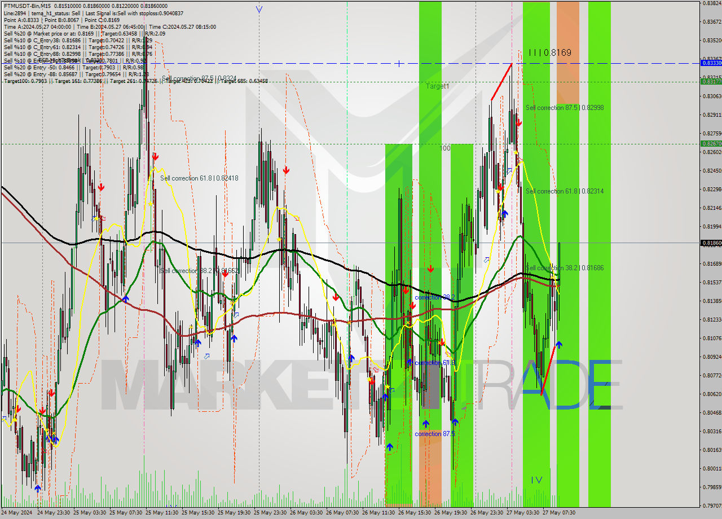Click the 25 May 15:30 time axis label

pos(199,513)
